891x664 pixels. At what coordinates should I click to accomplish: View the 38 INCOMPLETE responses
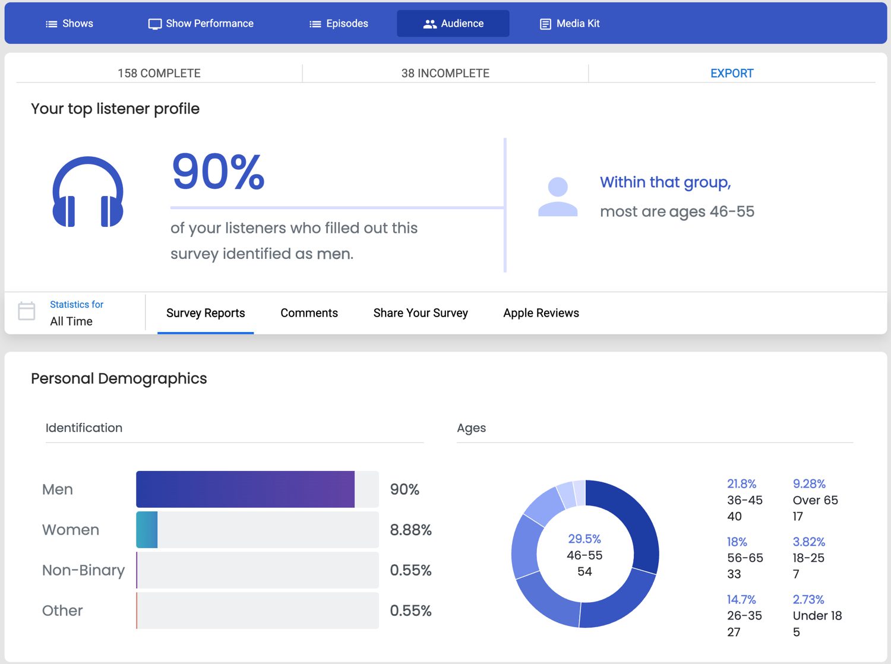tap(445, 72)
